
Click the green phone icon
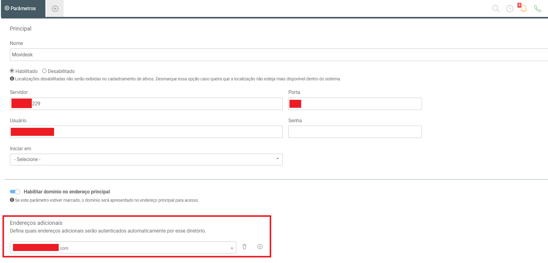(x=537, y=9)
